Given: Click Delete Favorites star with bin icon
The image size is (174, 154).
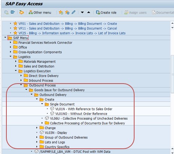Looking at the screenshot, I should (x=67, y=12).
